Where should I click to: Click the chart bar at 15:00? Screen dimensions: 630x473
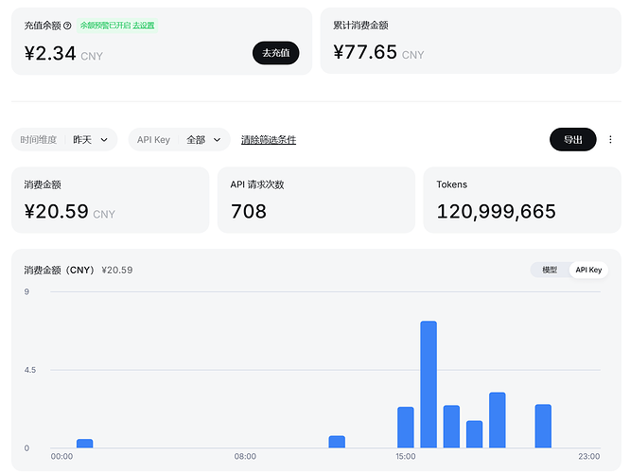click(x=406, y=428)
